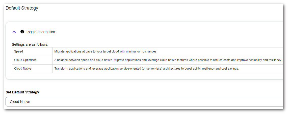Select the Speed cell in settings table
Image resolution: width=289 pixels, height=115 pixels.
pyautogui.click(x=19, y=51)
